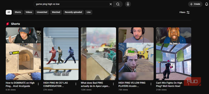Click the '75K views' text

(123, 90)
